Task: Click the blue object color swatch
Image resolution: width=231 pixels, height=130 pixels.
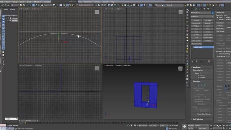Action: pyautogui.click(x=213, y=13)
